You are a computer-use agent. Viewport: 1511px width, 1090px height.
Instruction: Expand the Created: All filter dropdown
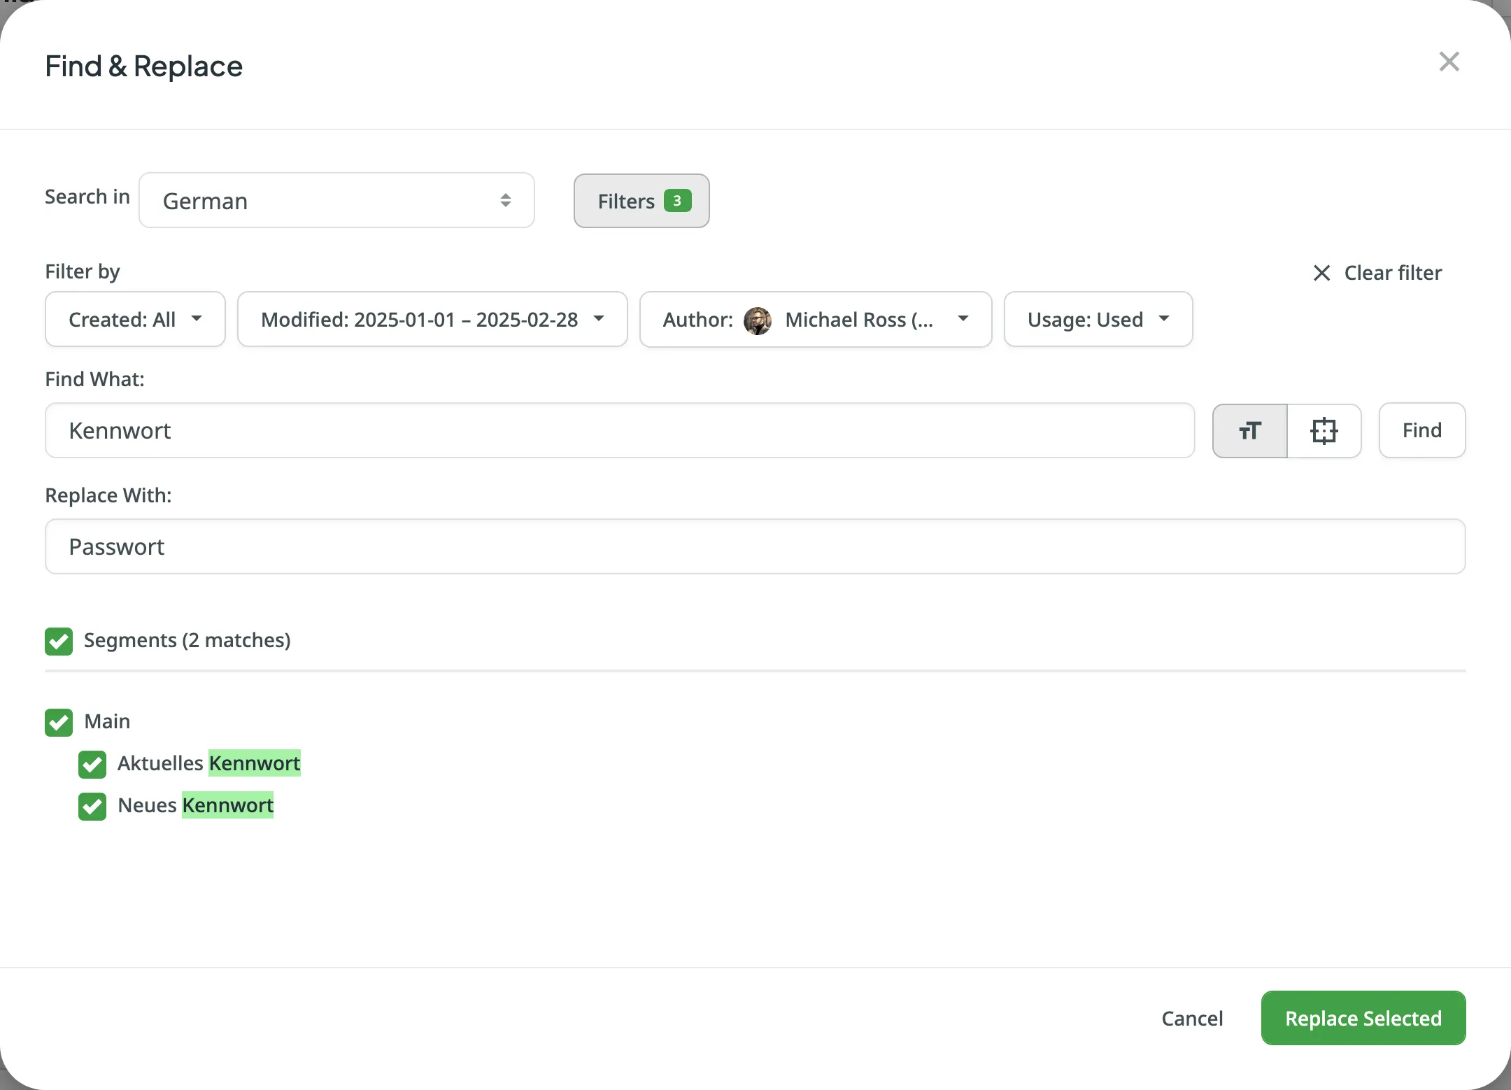[x=135, y=320]
